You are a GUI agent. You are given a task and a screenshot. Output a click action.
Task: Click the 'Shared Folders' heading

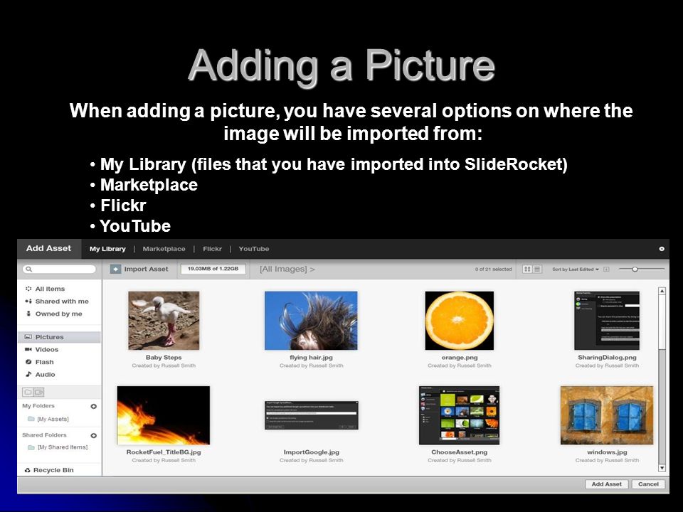point(44,435)
